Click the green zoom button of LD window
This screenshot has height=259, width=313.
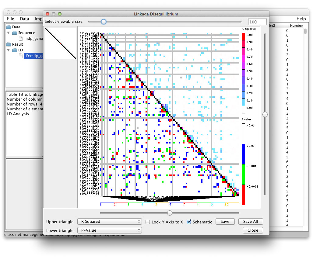coord(59,14)
